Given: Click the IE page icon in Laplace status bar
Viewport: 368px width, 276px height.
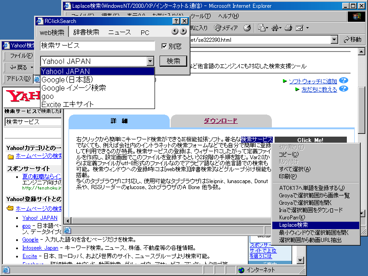Looking at the screenshot, I should pyautogui.click(x=68, y=231).
